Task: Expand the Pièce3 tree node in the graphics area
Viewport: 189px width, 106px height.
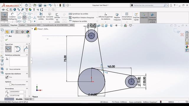Action: [x=32, y=29]
